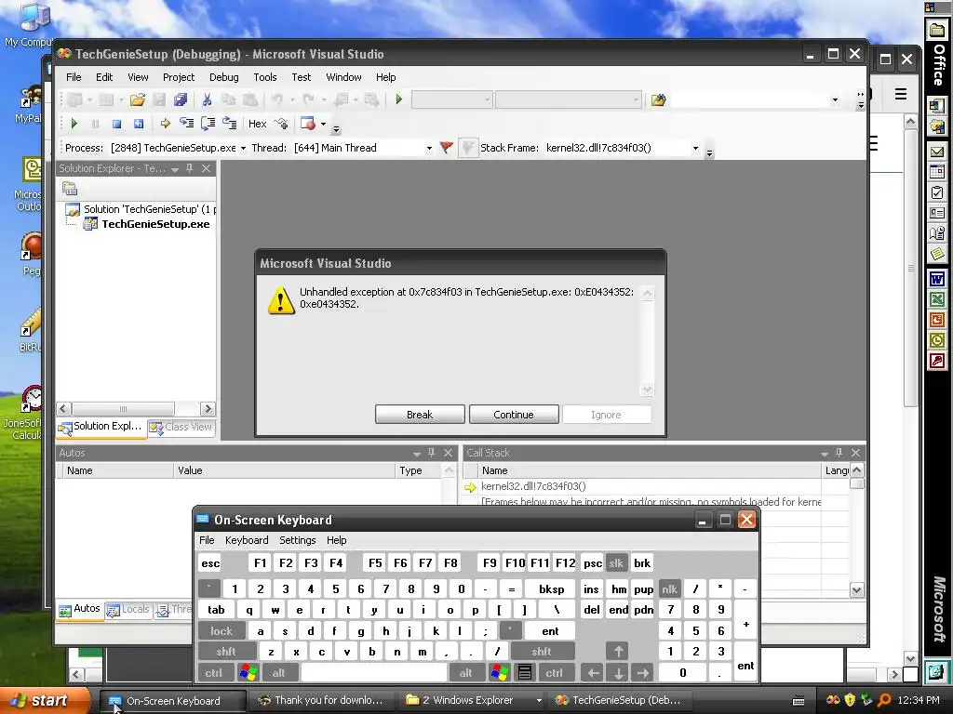953x714 pixels.
Task: Click the New Office Document icon
Action: pos(936,105)
